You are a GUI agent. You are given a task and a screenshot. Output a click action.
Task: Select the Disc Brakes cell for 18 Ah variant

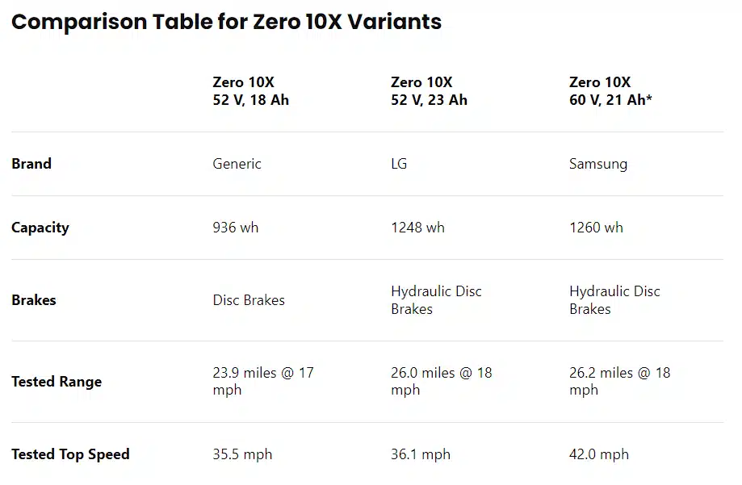pos(249,300)
